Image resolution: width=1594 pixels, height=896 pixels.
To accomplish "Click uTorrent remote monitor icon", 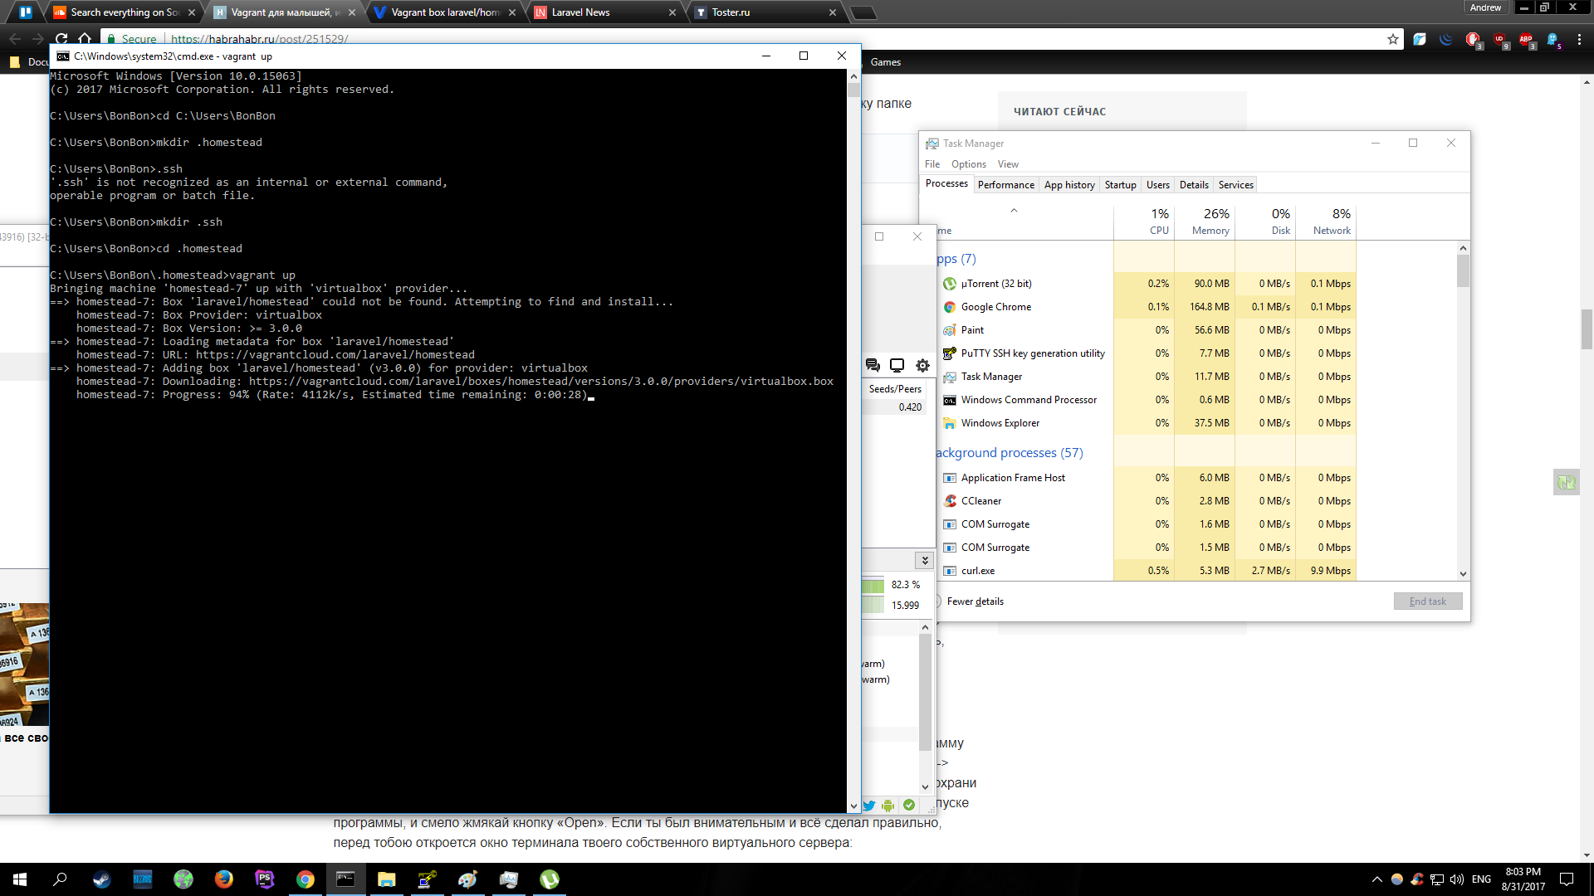I will (897, 365).
